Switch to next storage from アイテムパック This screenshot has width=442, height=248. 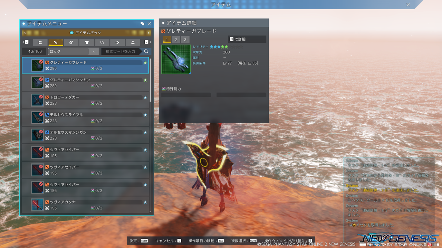148,33
